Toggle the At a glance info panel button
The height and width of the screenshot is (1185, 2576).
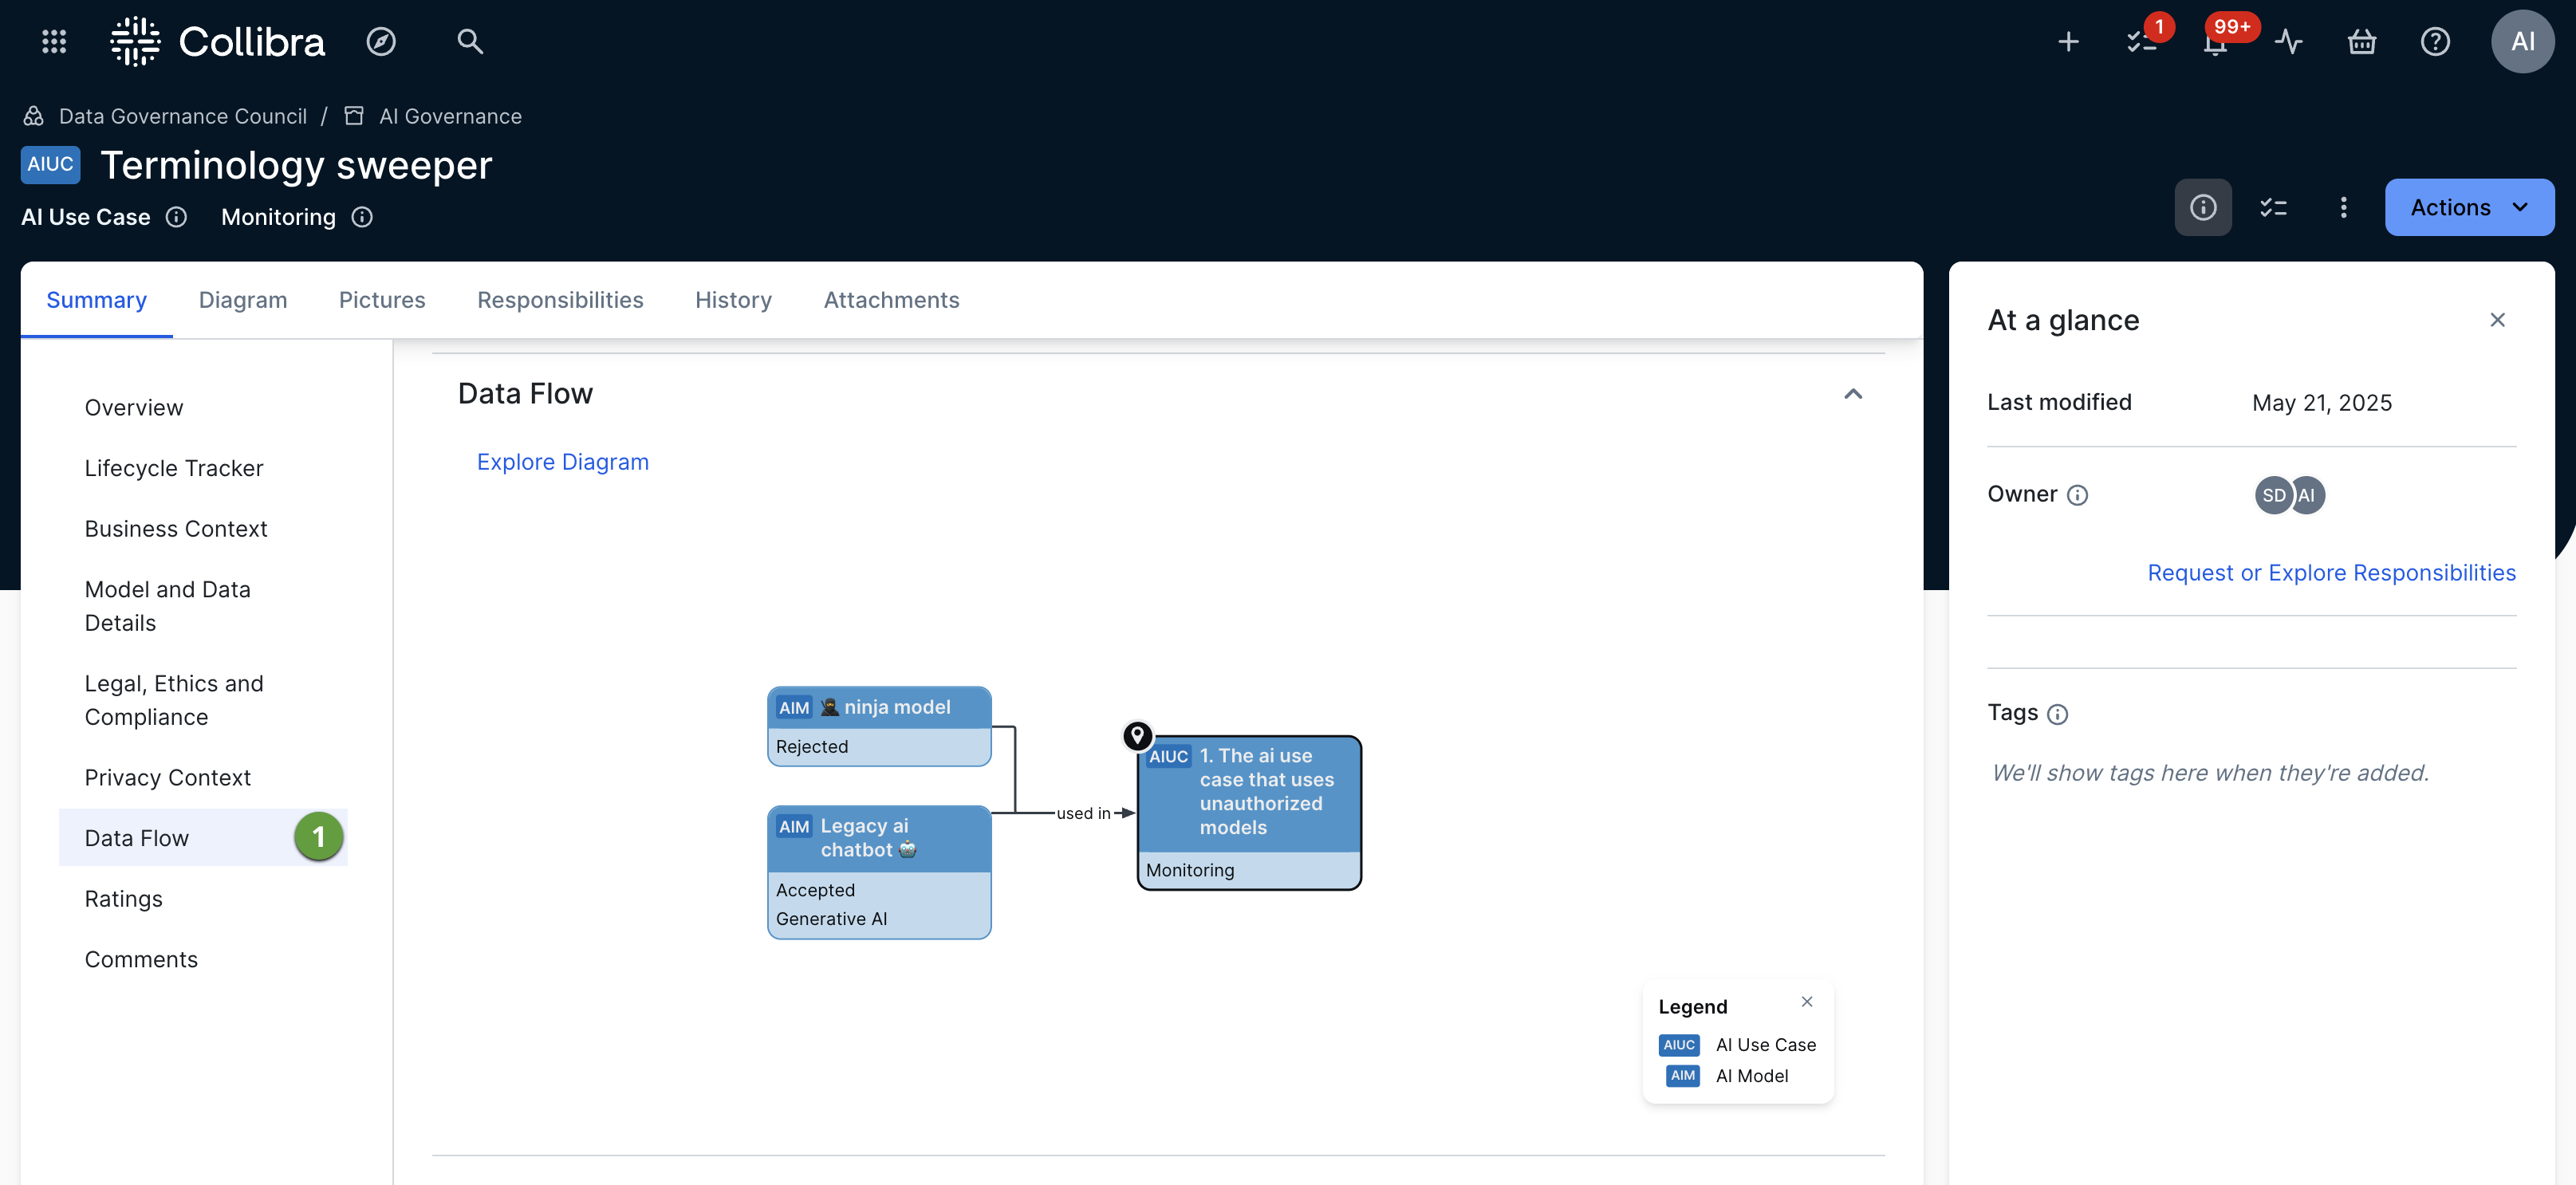coord(2202,207)
